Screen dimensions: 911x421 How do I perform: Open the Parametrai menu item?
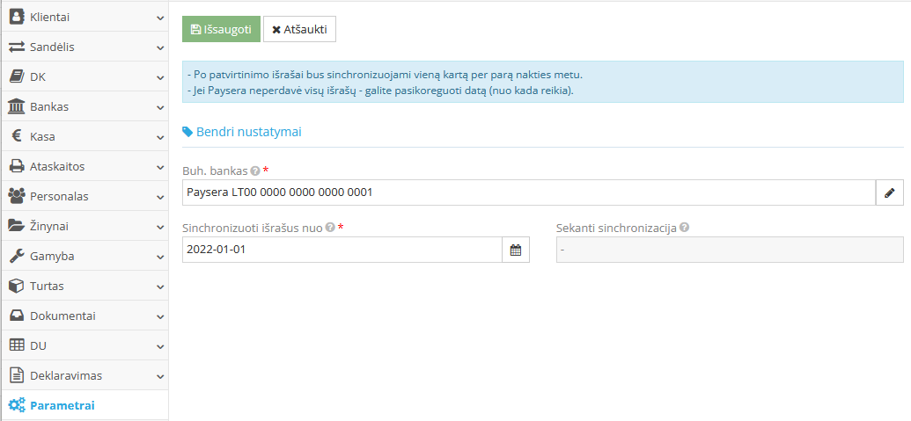[62, 405]
